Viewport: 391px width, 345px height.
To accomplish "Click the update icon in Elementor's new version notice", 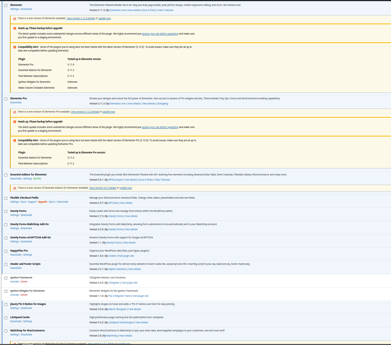I will coord(15,18).
